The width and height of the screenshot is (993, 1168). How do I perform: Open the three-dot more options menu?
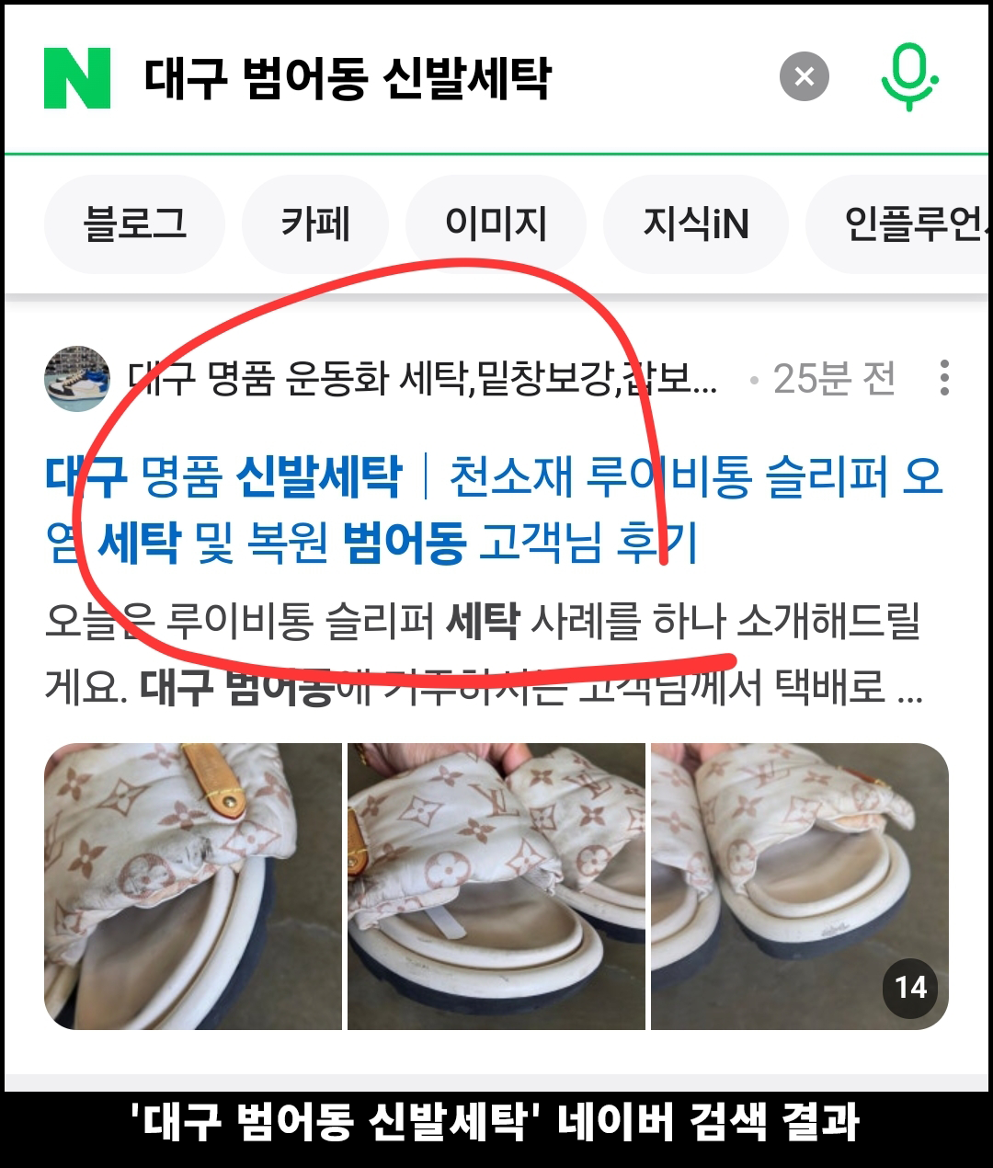point(944,378)
